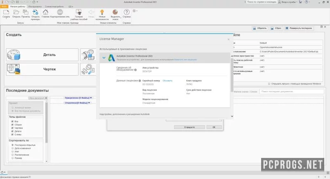Click the Вход в службы user icon

pos(280,2)
